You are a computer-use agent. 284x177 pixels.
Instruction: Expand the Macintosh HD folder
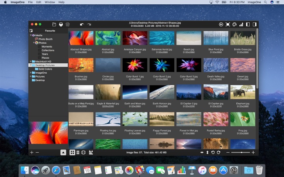(31, 61)
